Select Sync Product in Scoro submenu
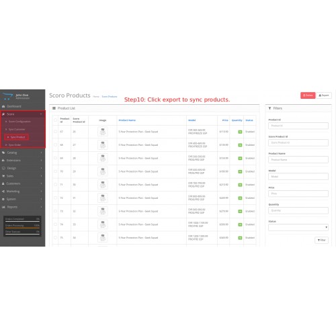Image resolution: width=336 pixels, height=336 pixels. click(x=17, y=137)
